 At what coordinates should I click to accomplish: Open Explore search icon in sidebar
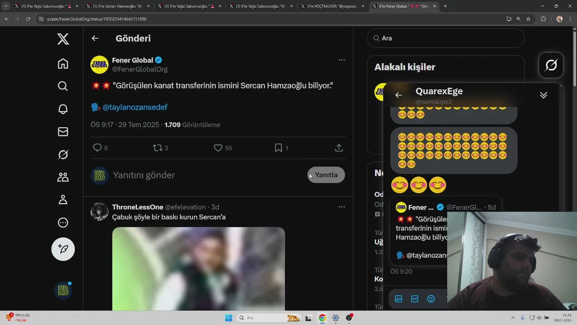[x=63, y=86]
